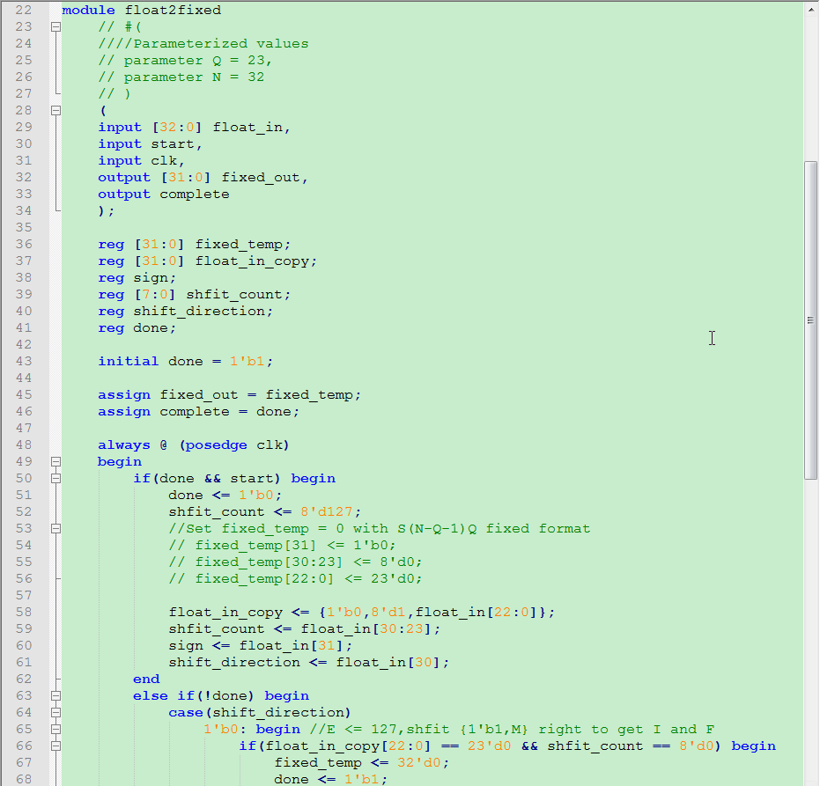Select line 22 via its line number
The height and width of the screenshot is (786, 820).
pos(24,10)
